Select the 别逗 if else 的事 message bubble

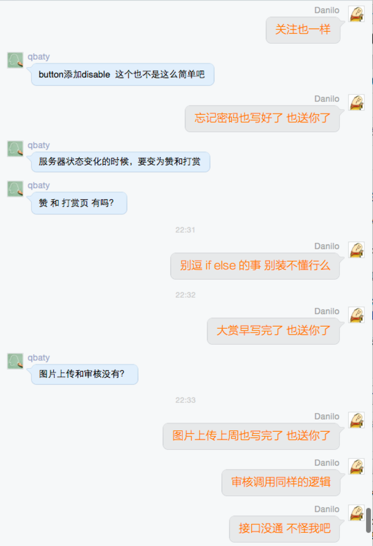click(x=255, y=266)
